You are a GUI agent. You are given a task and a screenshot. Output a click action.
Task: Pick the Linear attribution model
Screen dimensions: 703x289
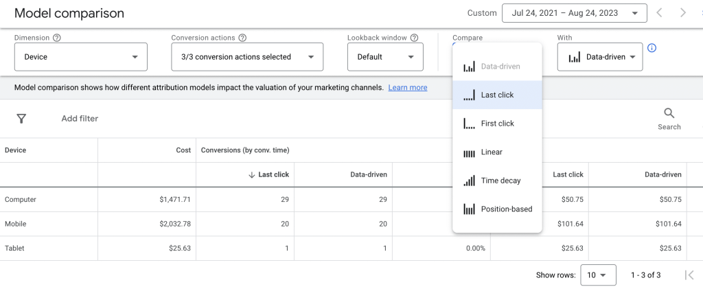(492, 152)
